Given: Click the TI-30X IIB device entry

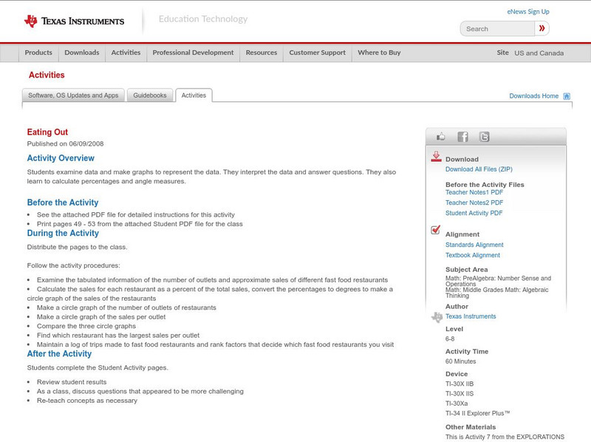Looking at the screenshot, I should (x=460, y=384).
